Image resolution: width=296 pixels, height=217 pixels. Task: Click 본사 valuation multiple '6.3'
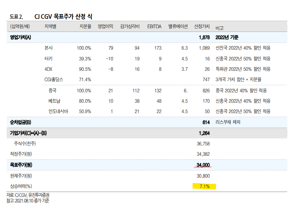[185, 48]
